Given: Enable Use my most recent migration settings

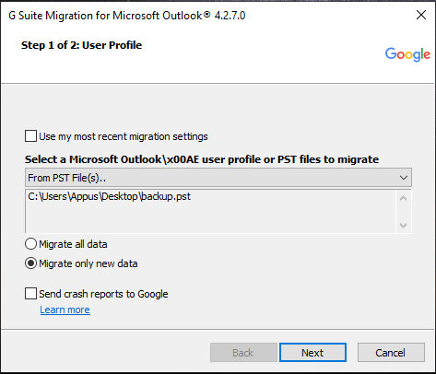Looking at the screenshot, I should pyautogui.click(x=30, y=136).
